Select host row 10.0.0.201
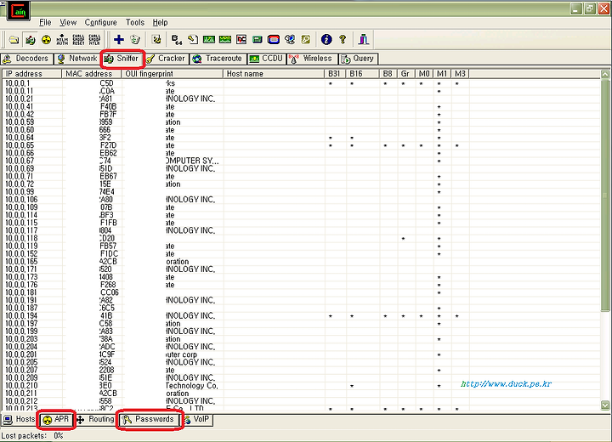This screenshot has height=442, width=612. 301,354
